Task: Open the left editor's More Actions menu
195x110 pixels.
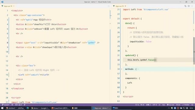Action: (109, 6)
